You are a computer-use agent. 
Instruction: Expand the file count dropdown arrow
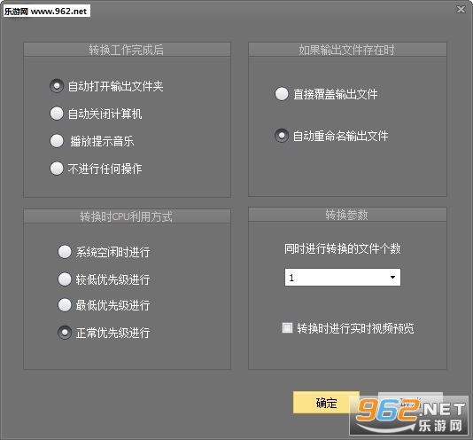pyautogui.click(x=392, y=277)
